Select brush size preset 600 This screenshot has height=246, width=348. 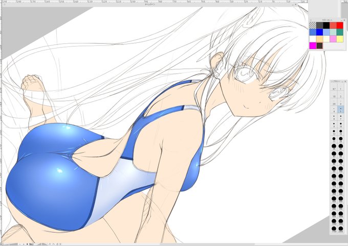334,207
